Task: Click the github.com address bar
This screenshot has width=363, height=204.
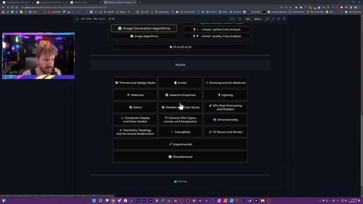Action: [148, 7]
